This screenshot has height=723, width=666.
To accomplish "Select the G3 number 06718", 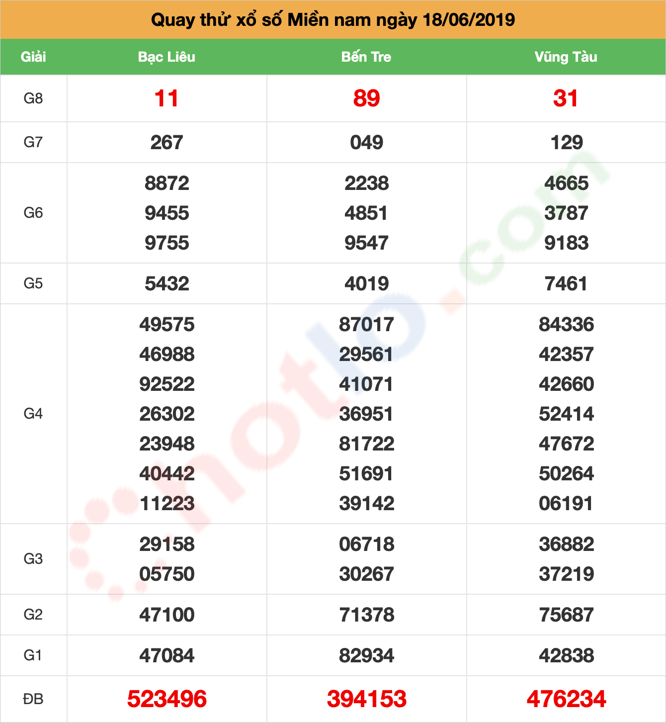I will 366,544.
